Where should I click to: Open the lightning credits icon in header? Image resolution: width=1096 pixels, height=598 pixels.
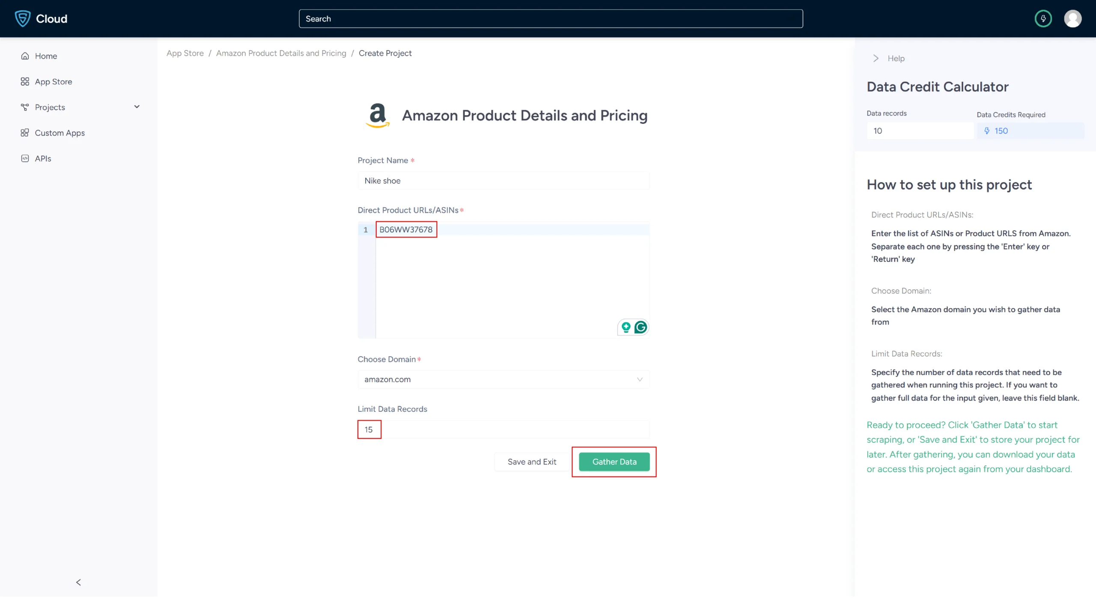[x=1043, y=18]
